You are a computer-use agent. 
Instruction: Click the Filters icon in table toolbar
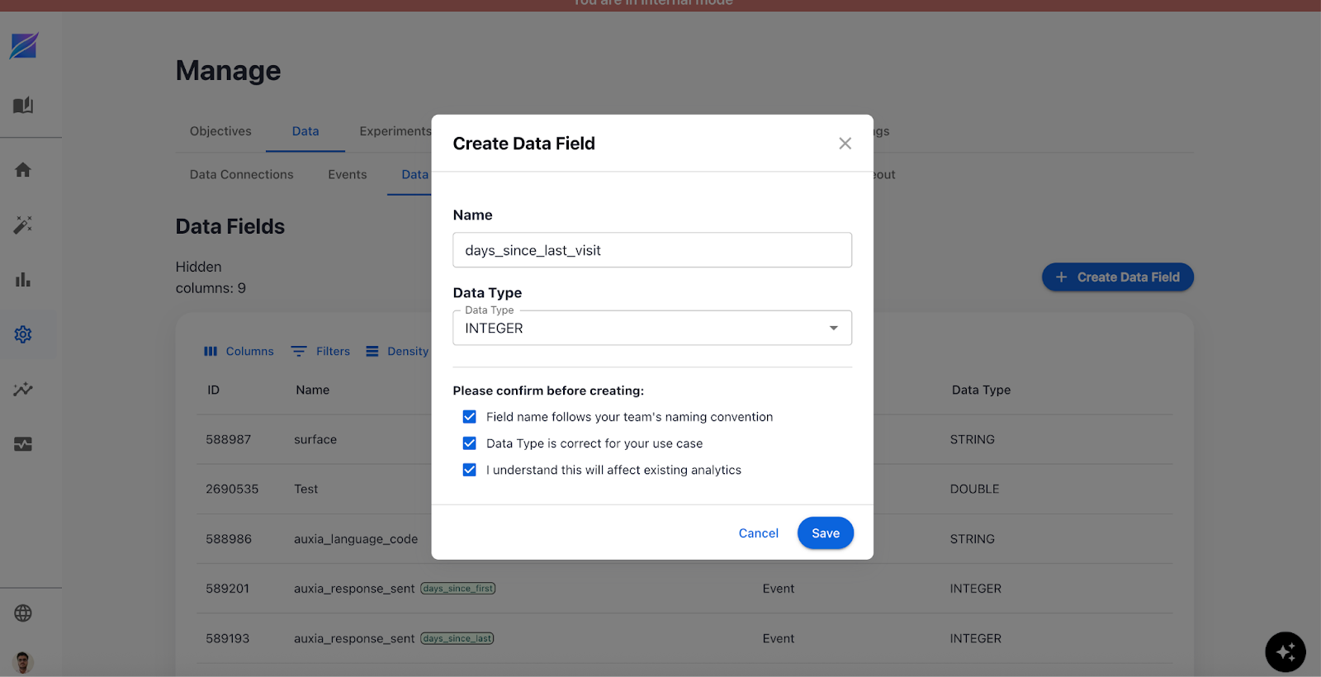click(x=299, y=352)
